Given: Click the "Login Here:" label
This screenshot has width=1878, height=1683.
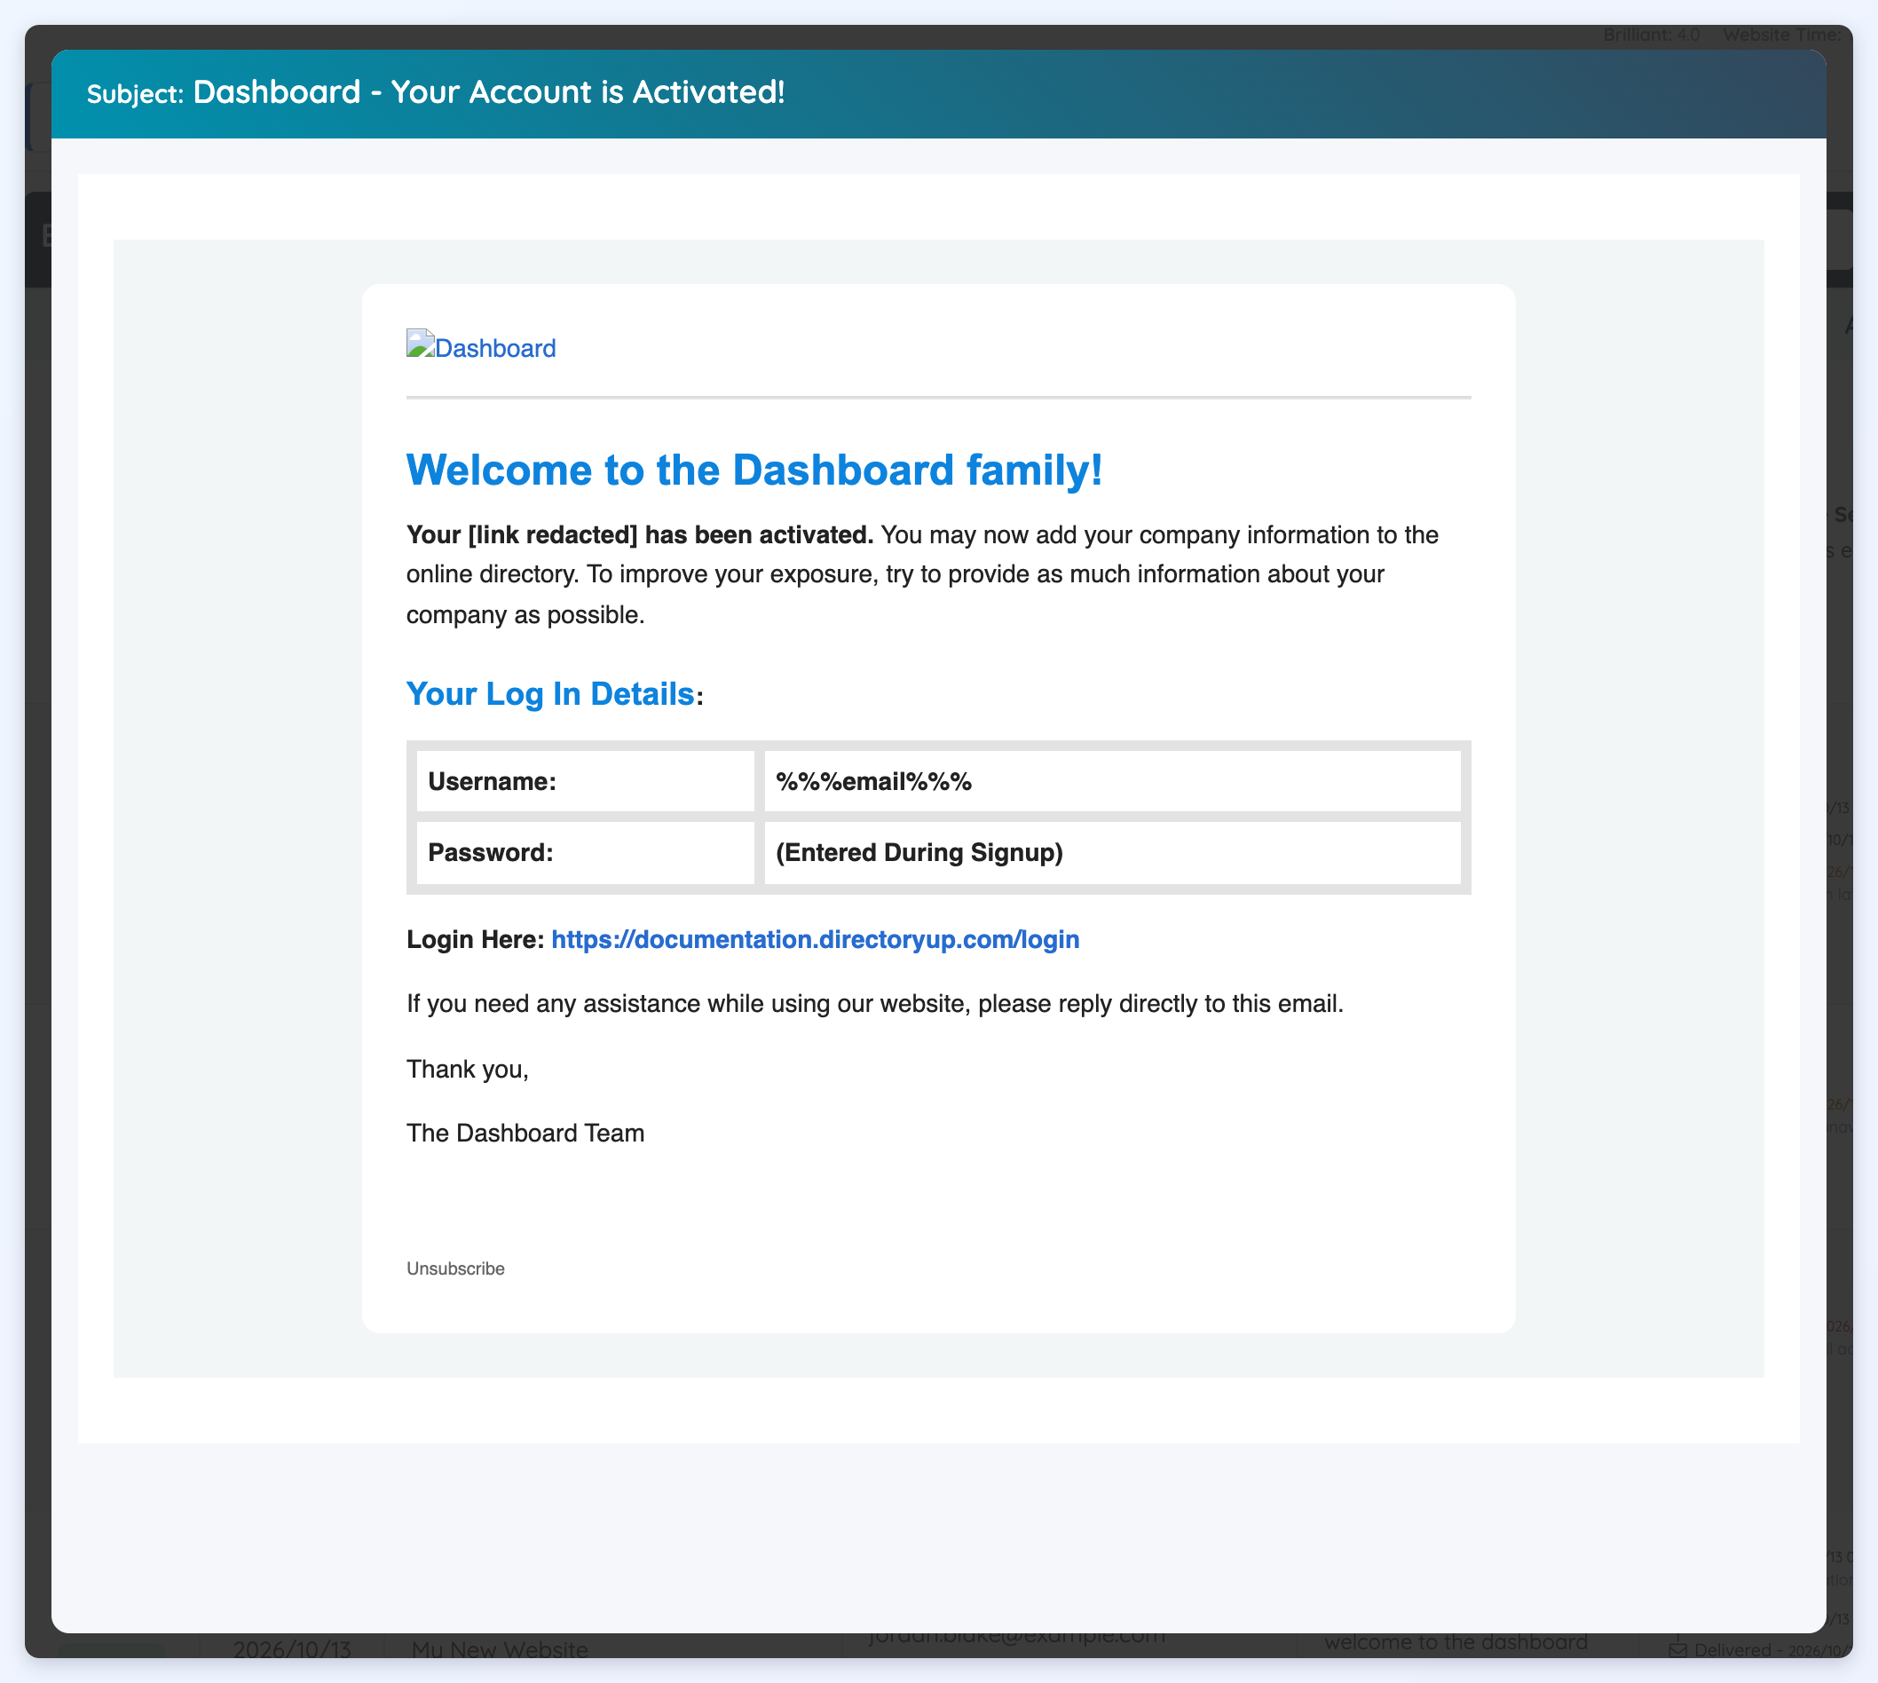Looking at the screenshot, I should tap(476, 939).
